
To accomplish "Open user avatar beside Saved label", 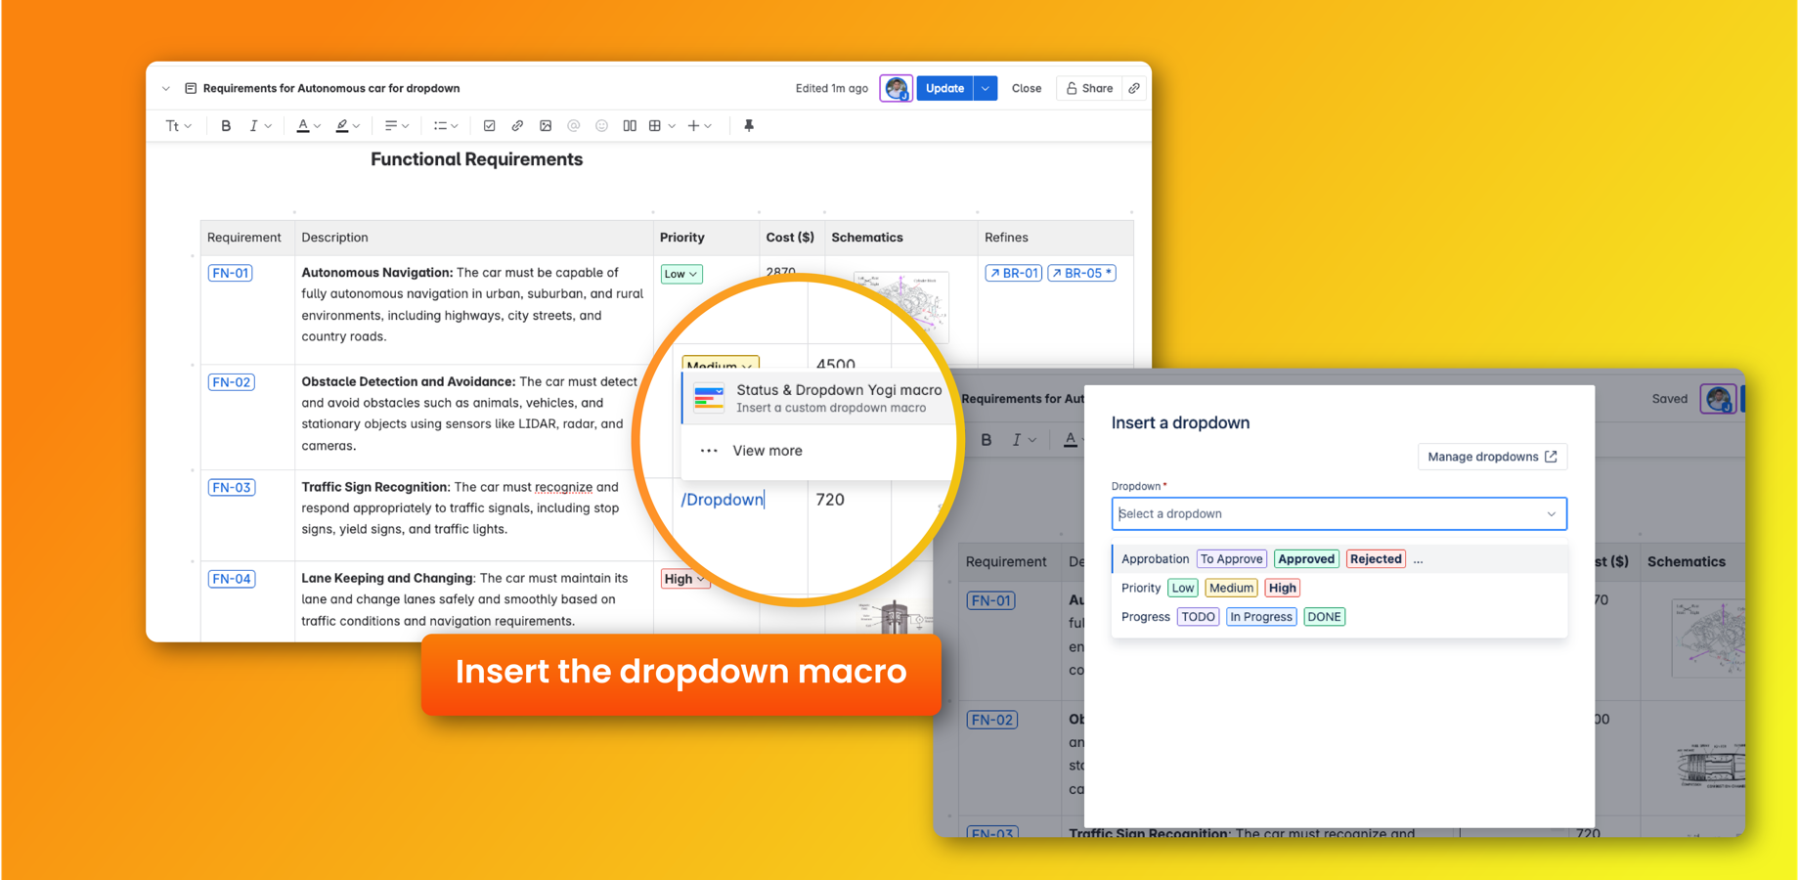I will point(1718,399).
